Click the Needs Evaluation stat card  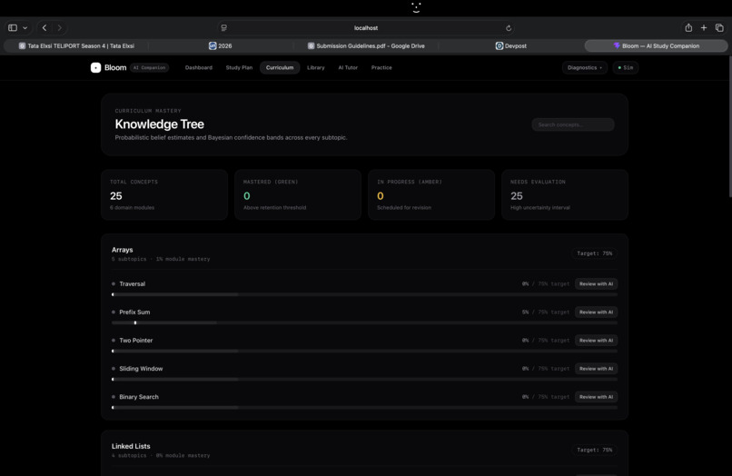pyautogui.click(x=565, y=194)
